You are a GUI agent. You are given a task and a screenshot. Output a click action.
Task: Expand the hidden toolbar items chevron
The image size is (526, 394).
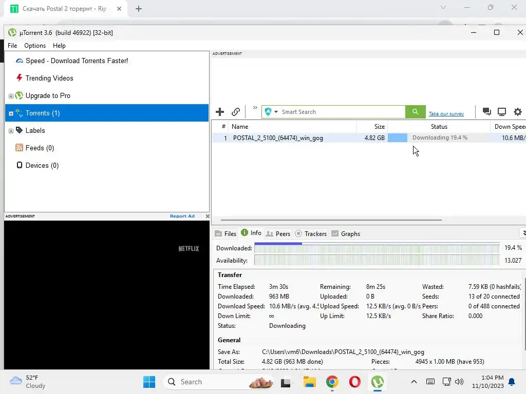[255, 108]
